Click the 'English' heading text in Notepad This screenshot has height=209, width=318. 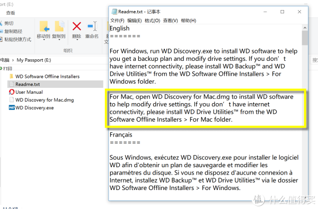(119, 29)
